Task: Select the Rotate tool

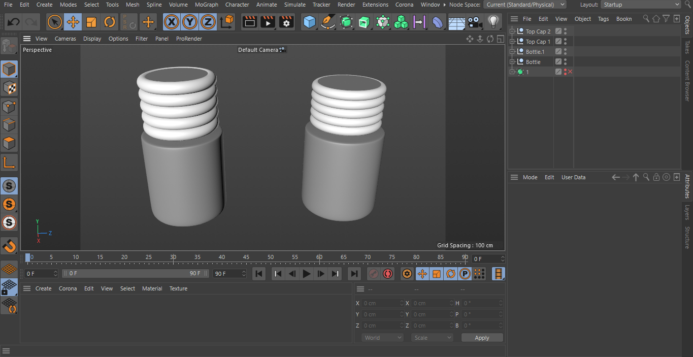Action: 110,22
